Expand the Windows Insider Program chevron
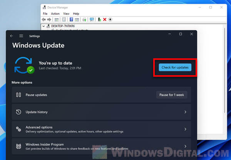 click(185, 146)
